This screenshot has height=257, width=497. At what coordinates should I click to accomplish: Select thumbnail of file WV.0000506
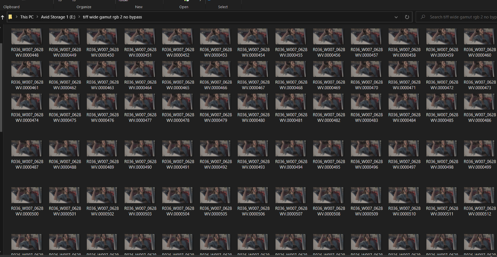(x=253, y=195)
